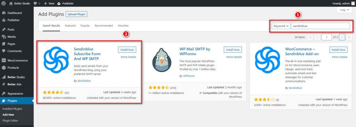Click Sendinblue Subscribe Form plugin logo
Image resolution: width=356 pixels, height=127 pixels.
[x=56, y=60]
